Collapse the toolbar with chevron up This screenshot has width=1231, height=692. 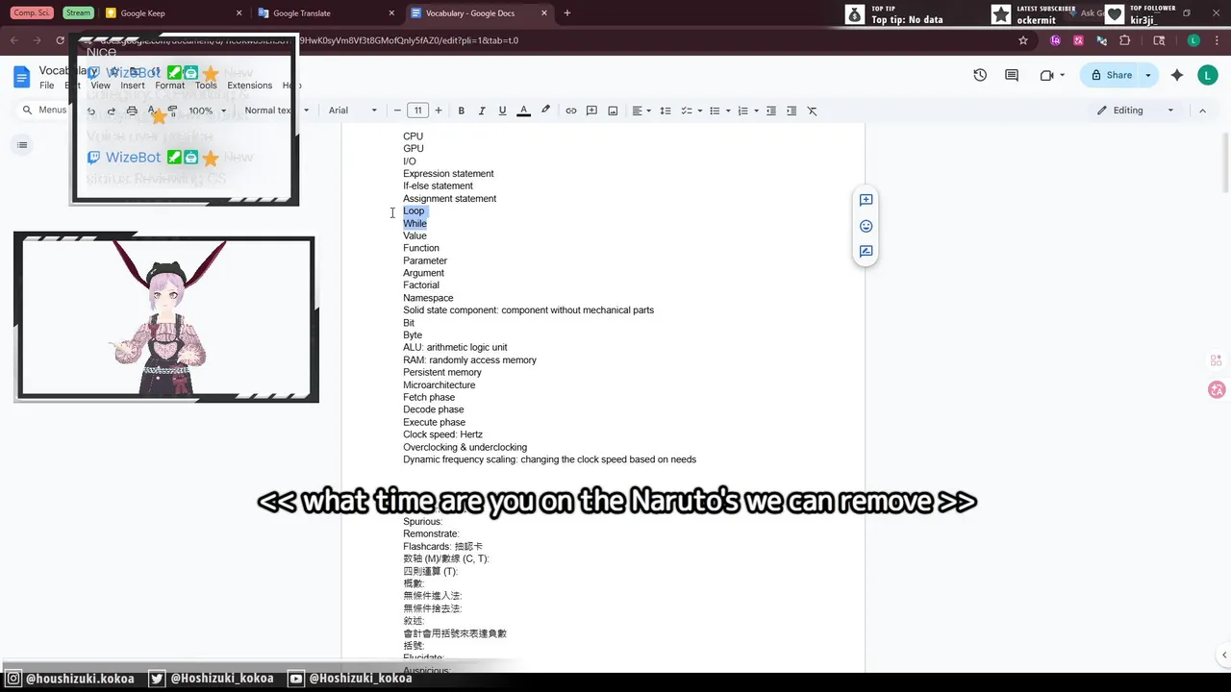pyautogui.click(x=1202, y=111)
